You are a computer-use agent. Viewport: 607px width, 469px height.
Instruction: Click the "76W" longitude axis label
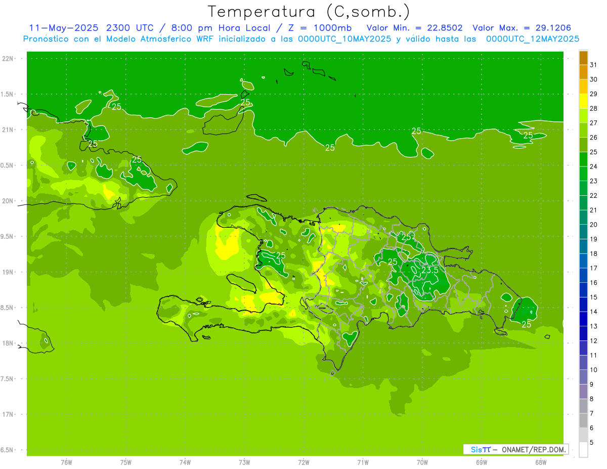(66, 462)
